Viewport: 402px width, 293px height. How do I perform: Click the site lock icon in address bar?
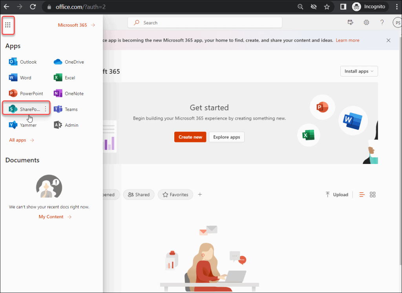[x=49, y=7]
